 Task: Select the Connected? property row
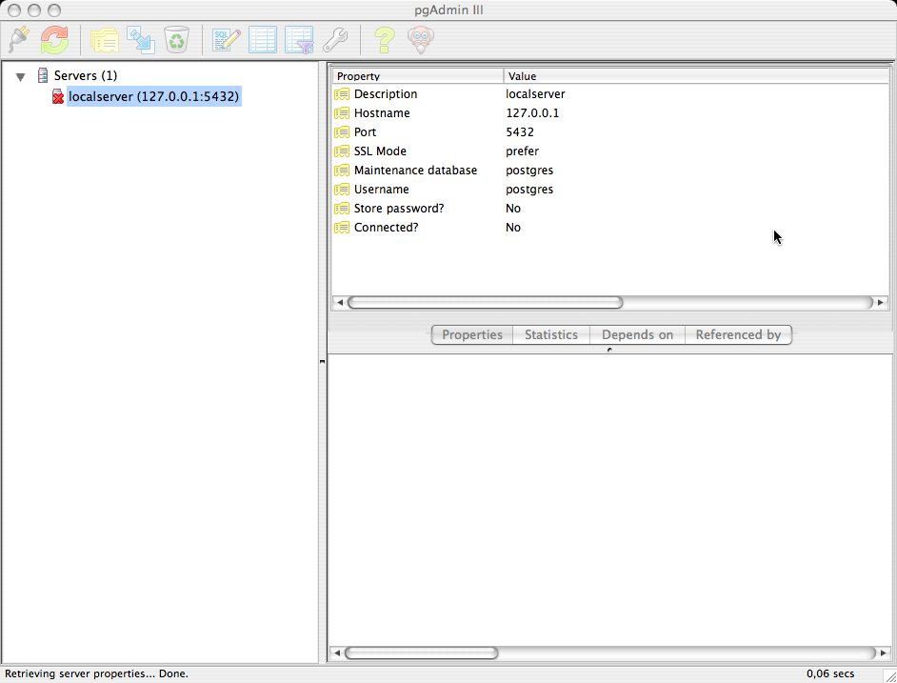[386, 228]
